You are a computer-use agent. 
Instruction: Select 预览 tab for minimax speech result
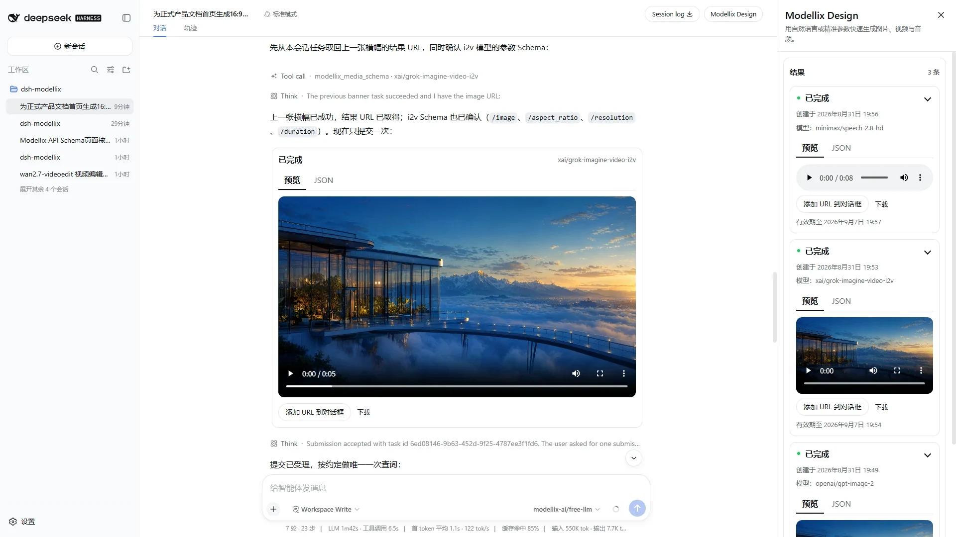[810, 148]
